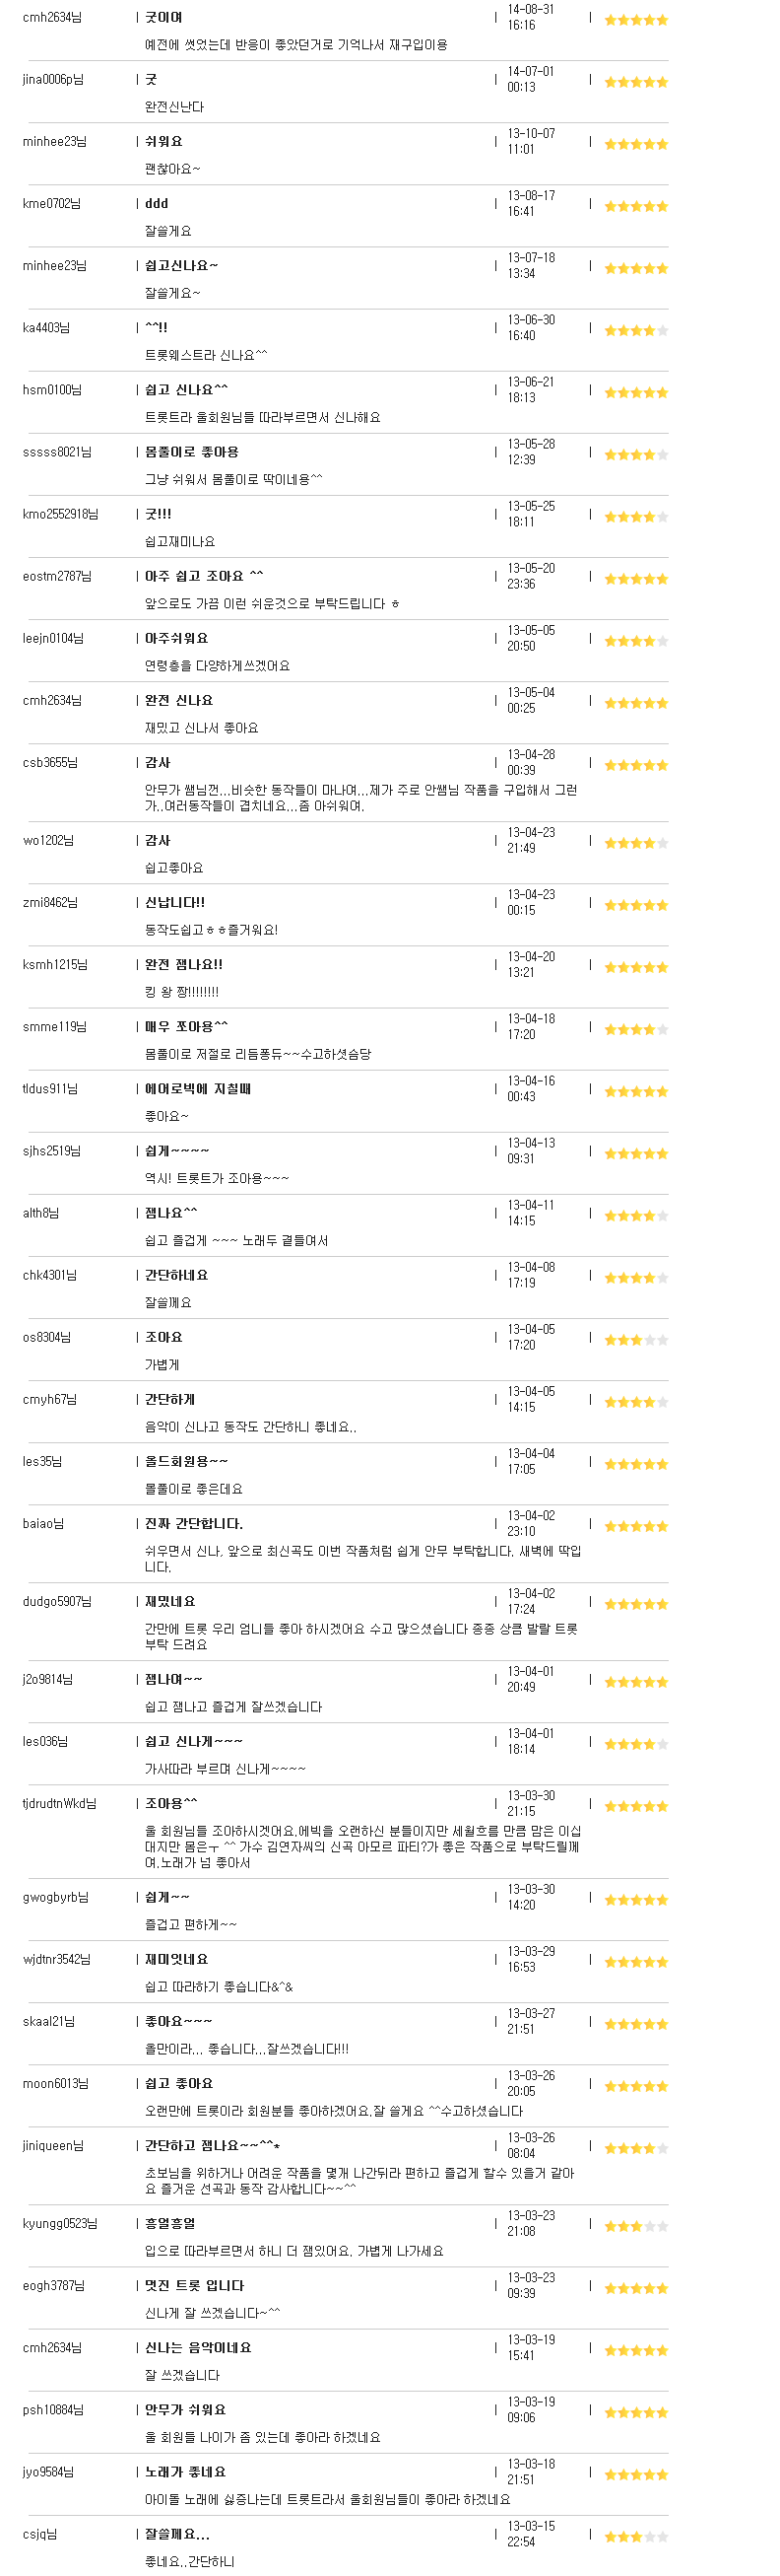Open review titled 몸풀이로 좋아용
The width and height of the screenshot is (780, 2576).
click(192, 452)
